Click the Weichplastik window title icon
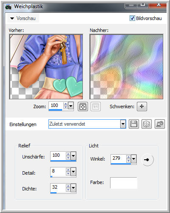 pos(8,7)
